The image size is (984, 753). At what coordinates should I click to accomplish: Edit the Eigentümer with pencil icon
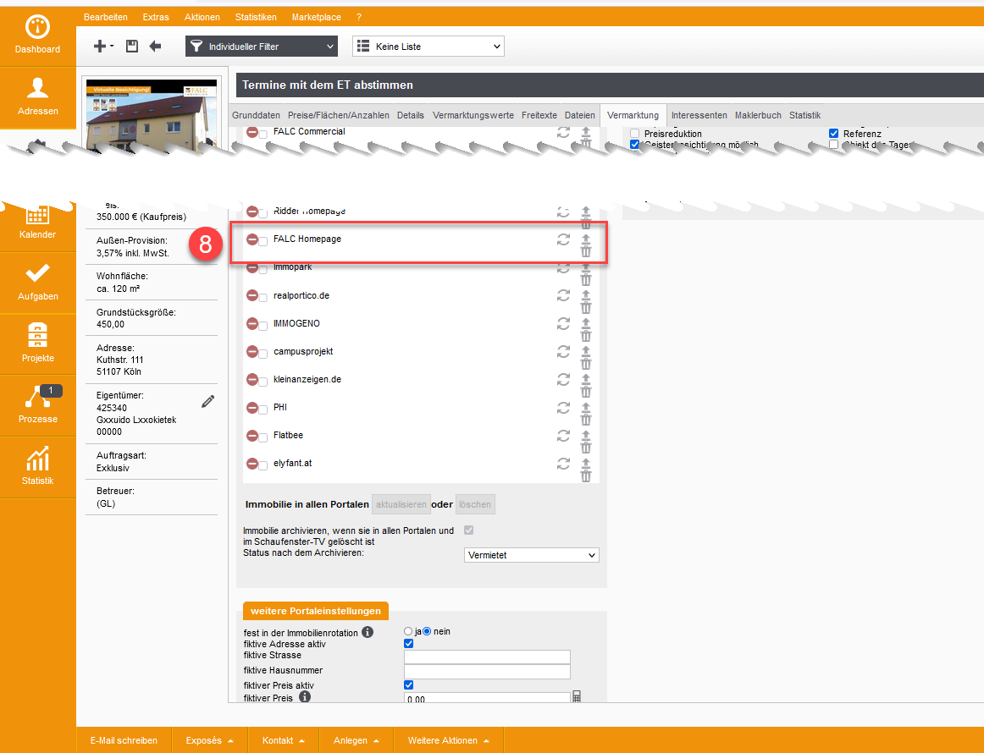click(x=208, y=402)
